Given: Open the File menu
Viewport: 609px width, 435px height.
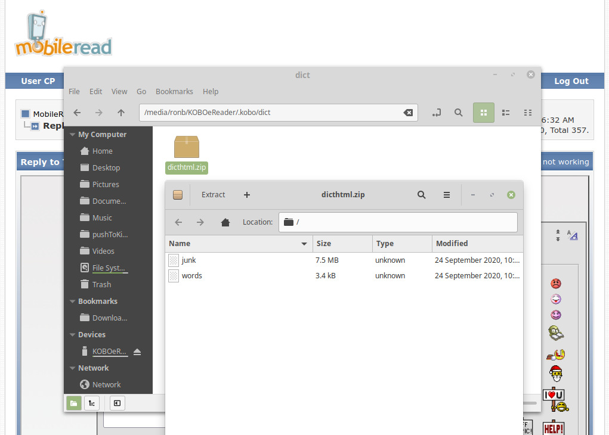Looking at the screenshot, I should point(74,92).
